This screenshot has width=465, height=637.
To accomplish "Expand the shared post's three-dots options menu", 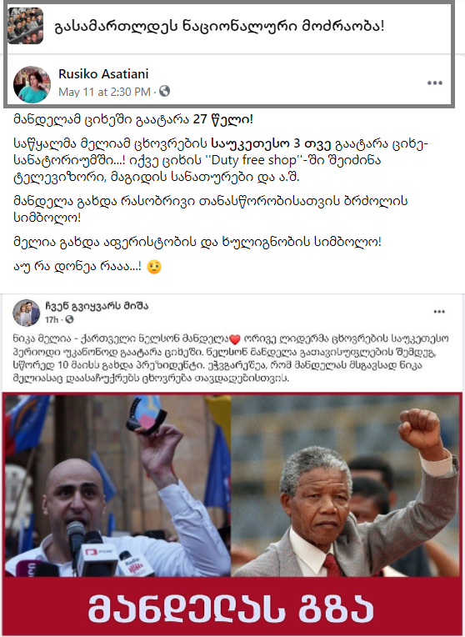I will [x=439, y=312].
